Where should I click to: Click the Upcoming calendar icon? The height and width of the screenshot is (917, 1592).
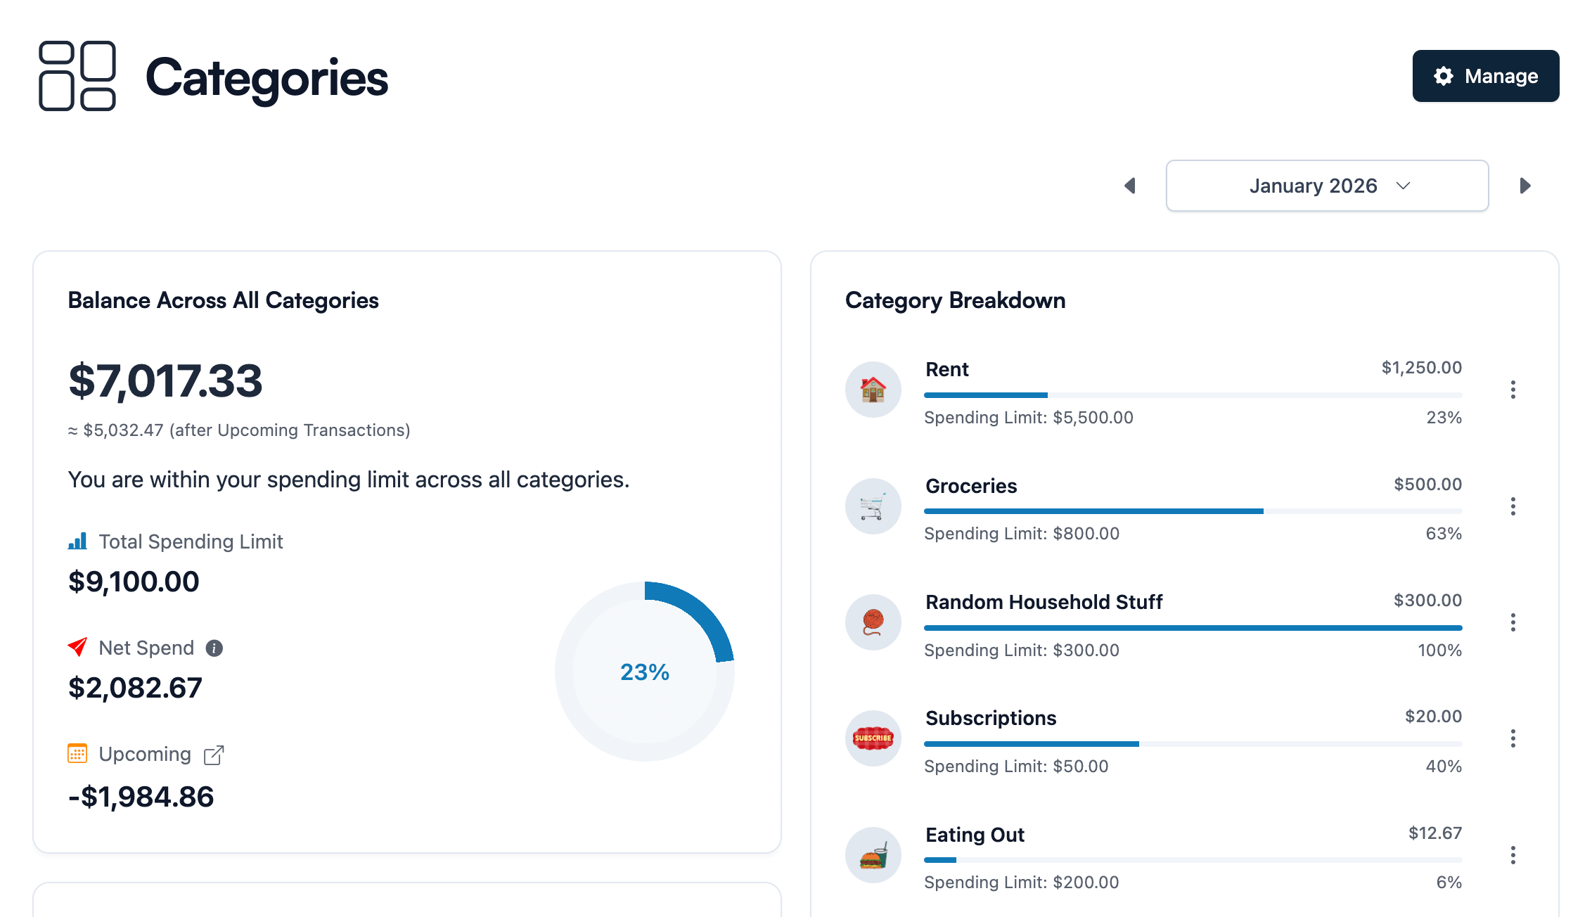click(x=77, y=753)
